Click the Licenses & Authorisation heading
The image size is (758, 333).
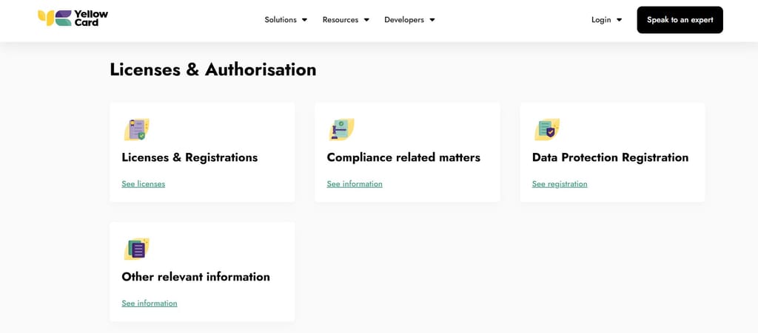tap(213, 69)
